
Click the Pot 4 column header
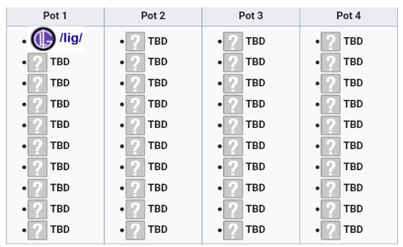click(x=349, y=16)
